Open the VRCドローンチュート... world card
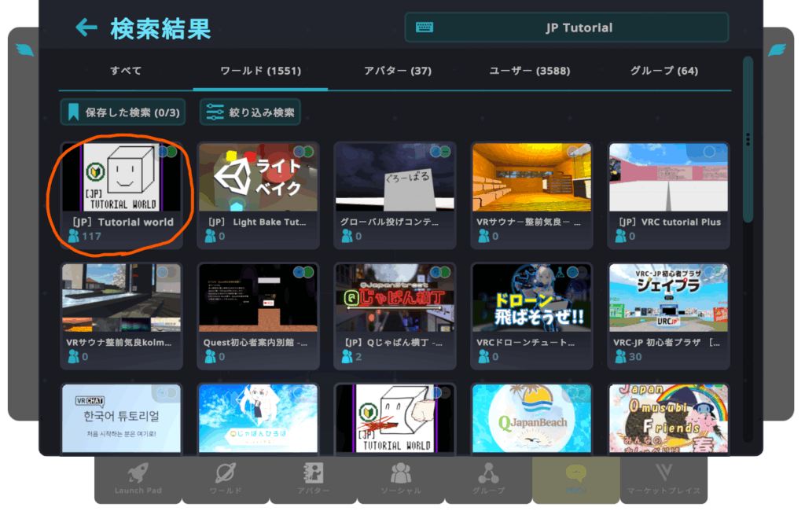The image size is (805, 511). click(x=531, y=316)
